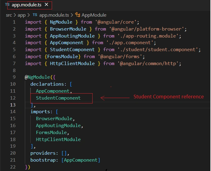Click the imports property keyword
This screenshot has width=211, height=171.
[40, 112]
